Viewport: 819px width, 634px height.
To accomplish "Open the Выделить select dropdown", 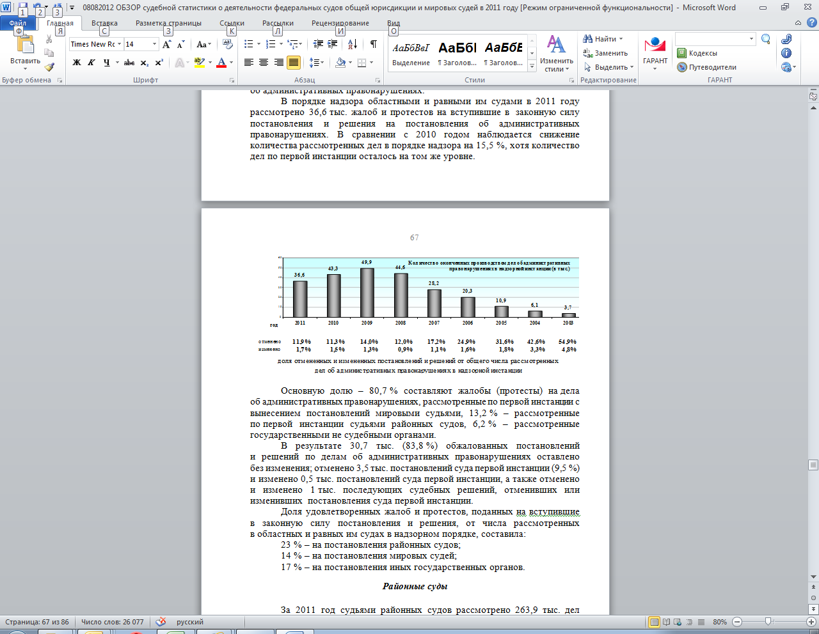I will (608, 67).
